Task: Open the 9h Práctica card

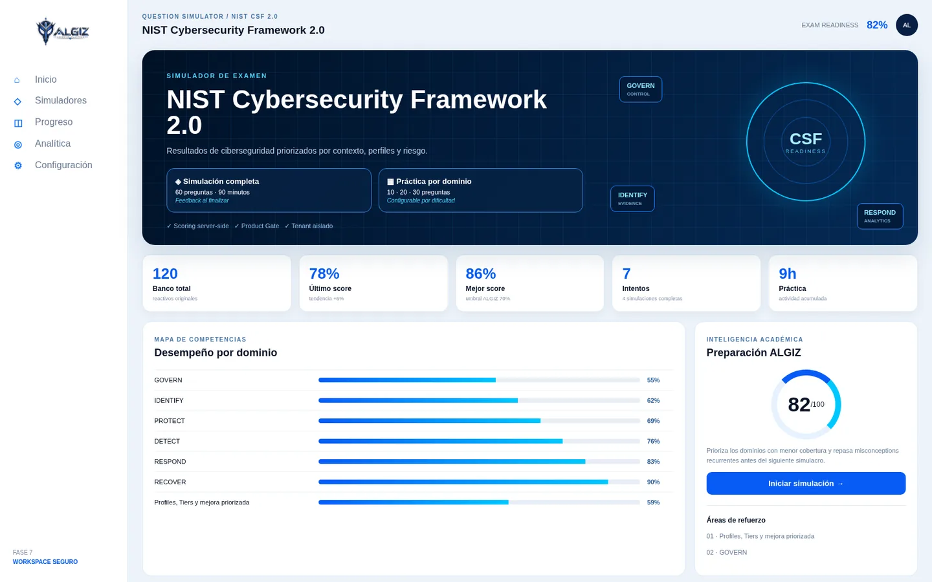Action: pyautogui.click(x=843, y=283)
